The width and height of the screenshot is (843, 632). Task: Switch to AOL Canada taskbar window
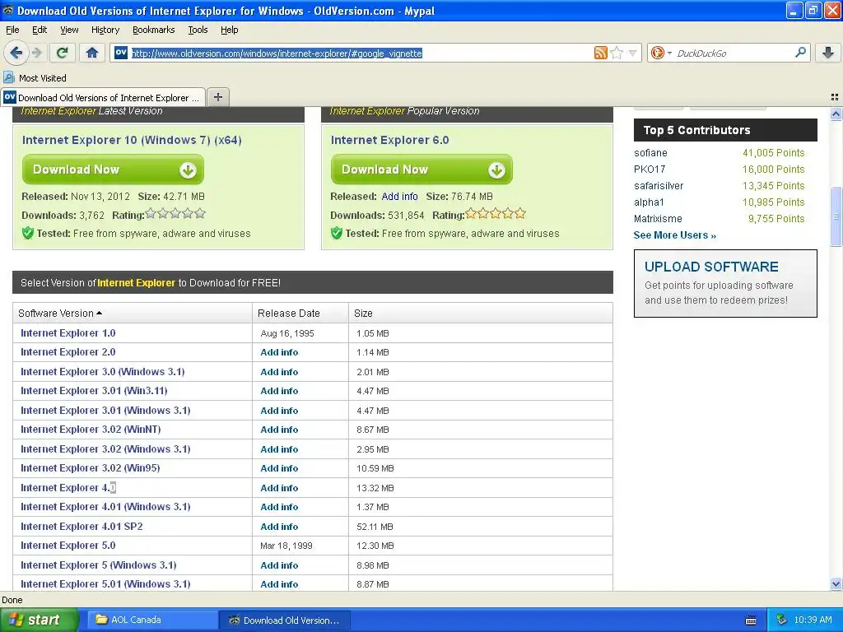pyautogui.click(x=151, y=620)
